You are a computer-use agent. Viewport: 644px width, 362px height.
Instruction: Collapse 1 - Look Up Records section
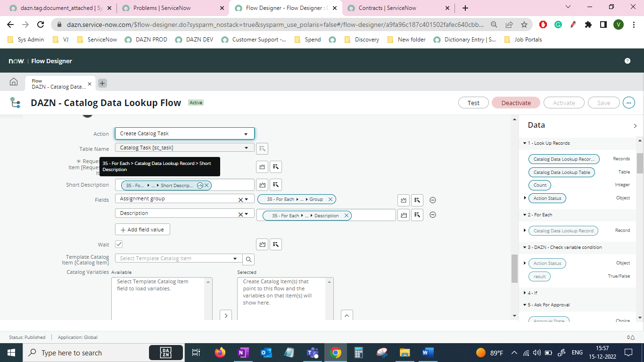[525, 143]
